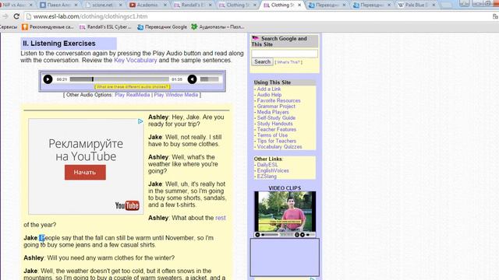Open Randall's ESL Cyber bookmark
Screen dimensions: 499x280
click(105, 27)
